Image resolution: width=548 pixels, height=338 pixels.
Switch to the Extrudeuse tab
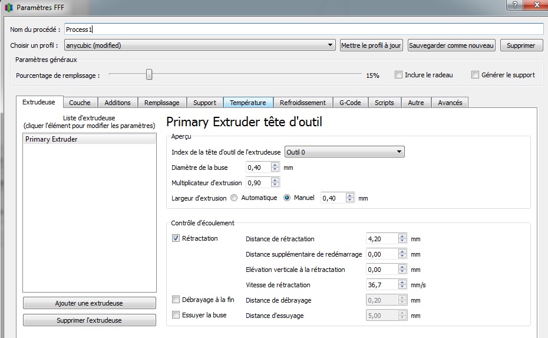[x=39, y=102]
